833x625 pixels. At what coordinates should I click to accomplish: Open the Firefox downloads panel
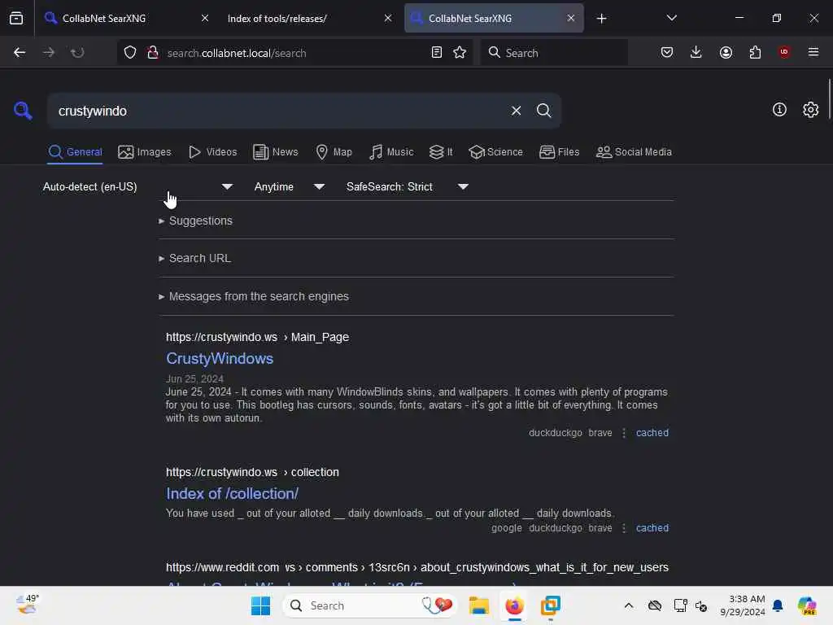(696, 53)
